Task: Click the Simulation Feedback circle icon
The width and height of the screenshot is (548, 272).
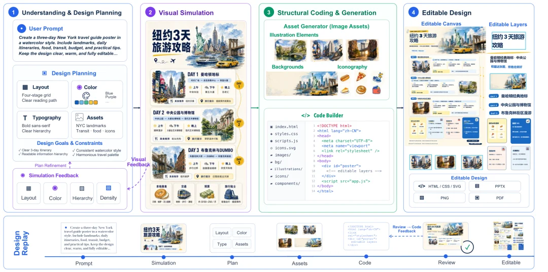Action: pyautogui.click(x=23, y=175)
